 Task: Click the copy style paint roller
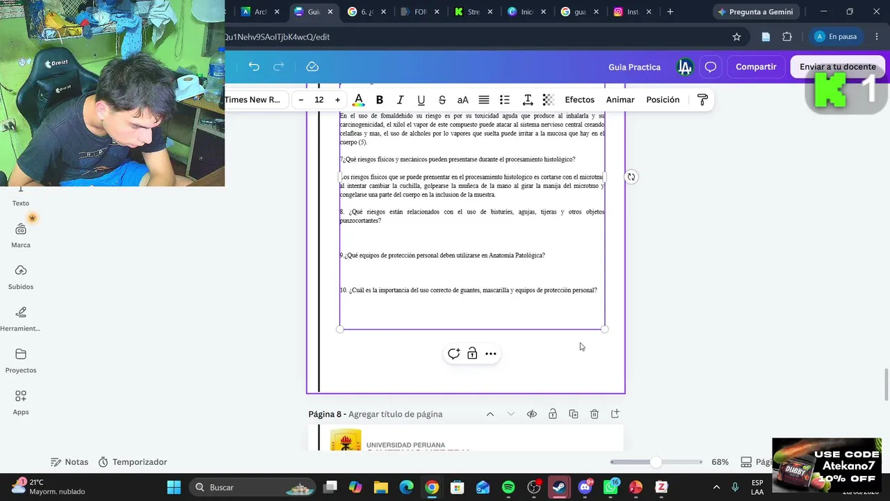(702, 100)
